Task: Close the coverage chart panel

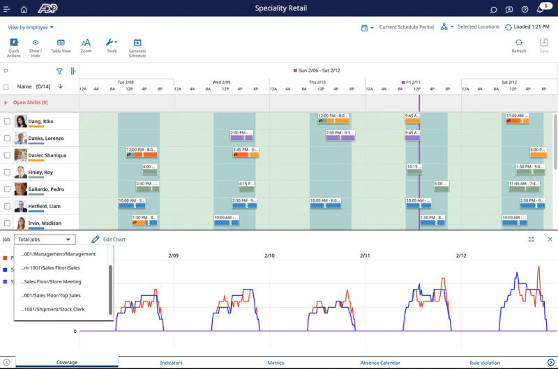Action: point(550,240)
